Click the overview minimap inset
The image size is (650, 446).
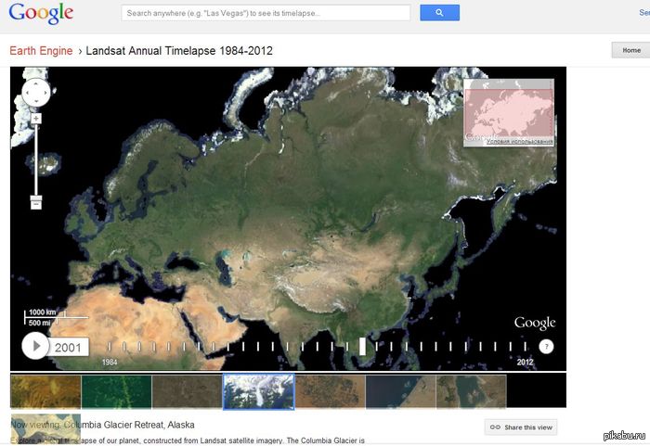pyautogui.click(x=509, y=112)
